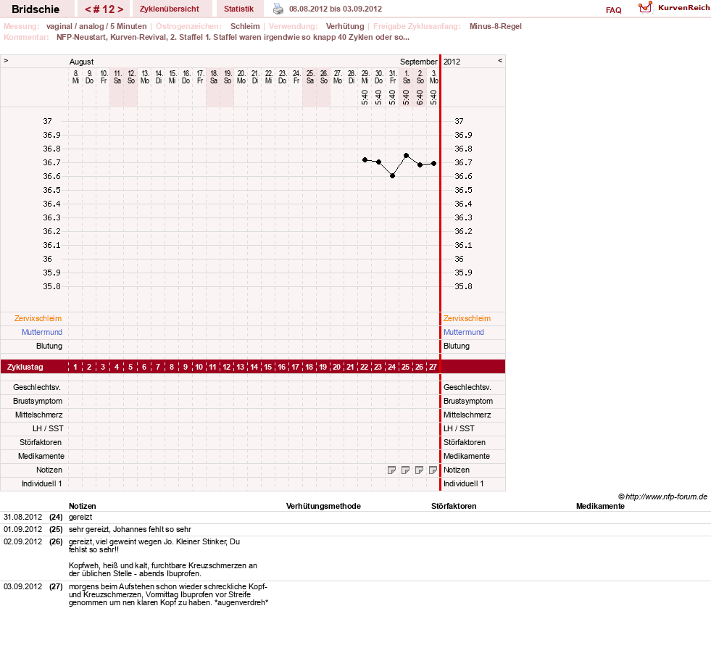The image size is (711, 669).
Task: Click the Verhütungsmethode column header
Action: (x=323, y=506)
